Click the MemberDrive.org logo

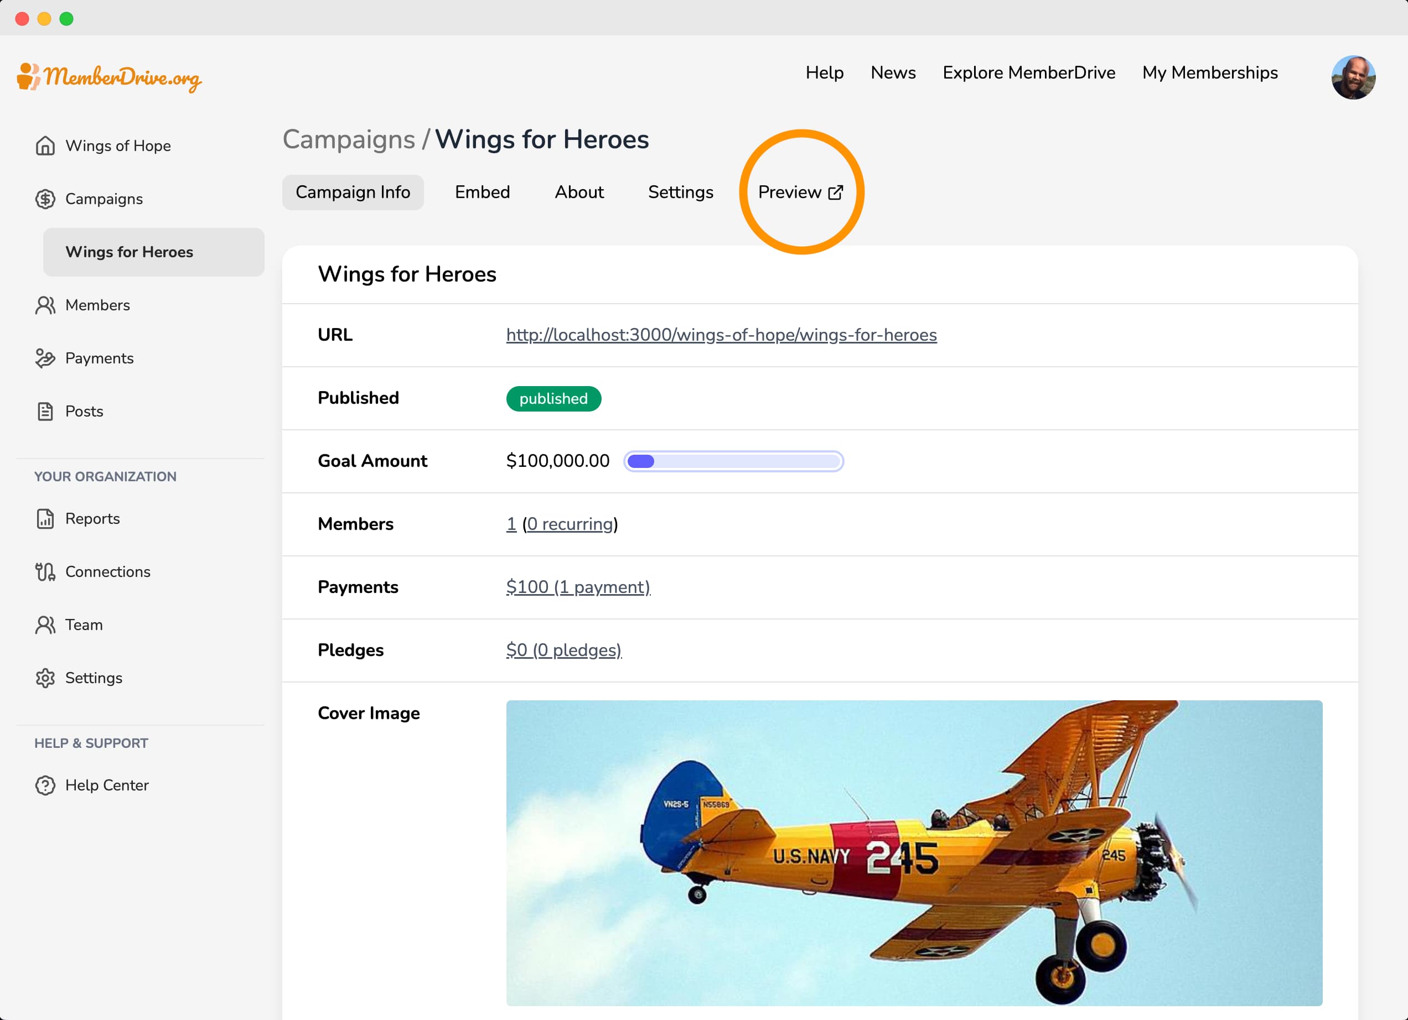108,77
